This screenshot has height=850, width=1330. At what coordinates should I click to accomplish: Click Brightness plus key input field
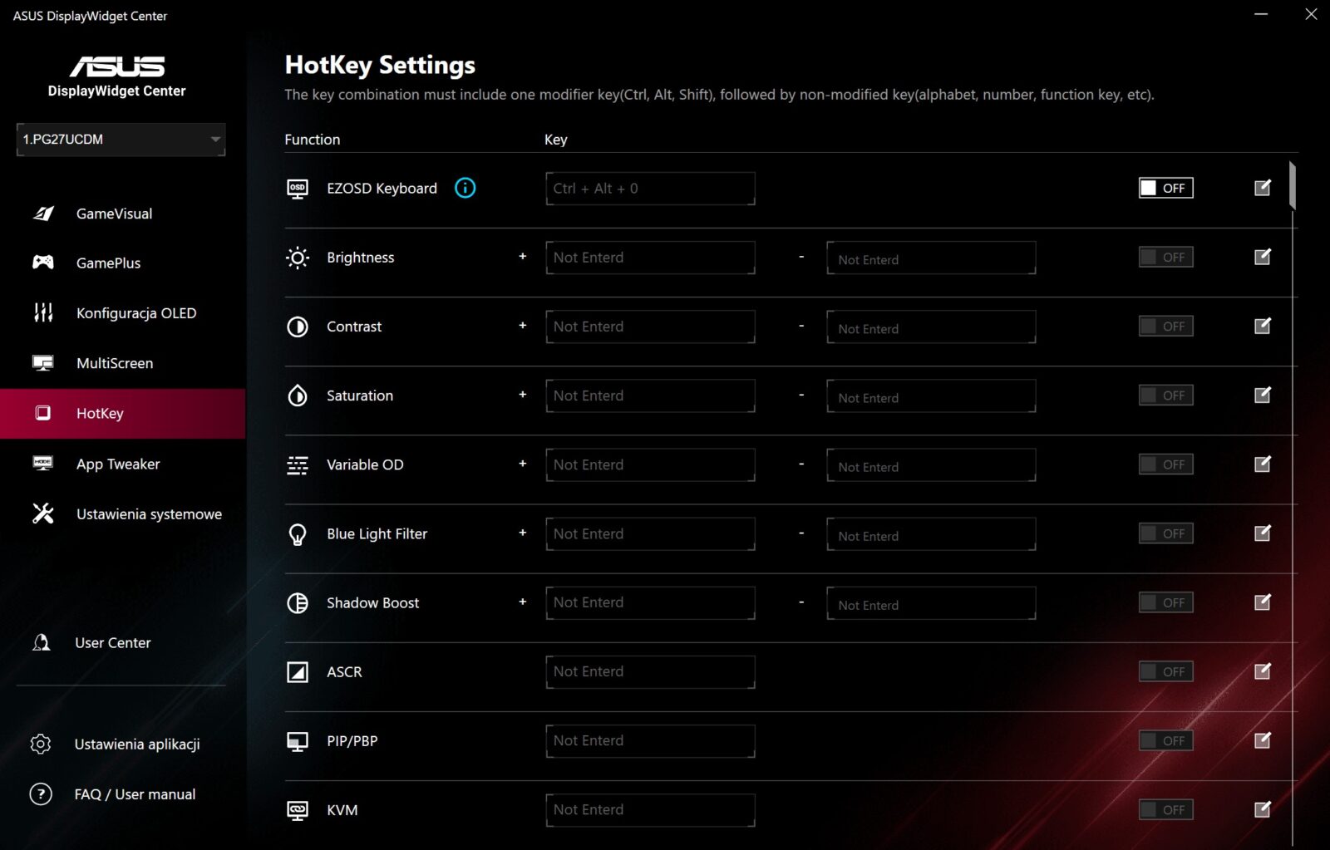pos(650,258)
